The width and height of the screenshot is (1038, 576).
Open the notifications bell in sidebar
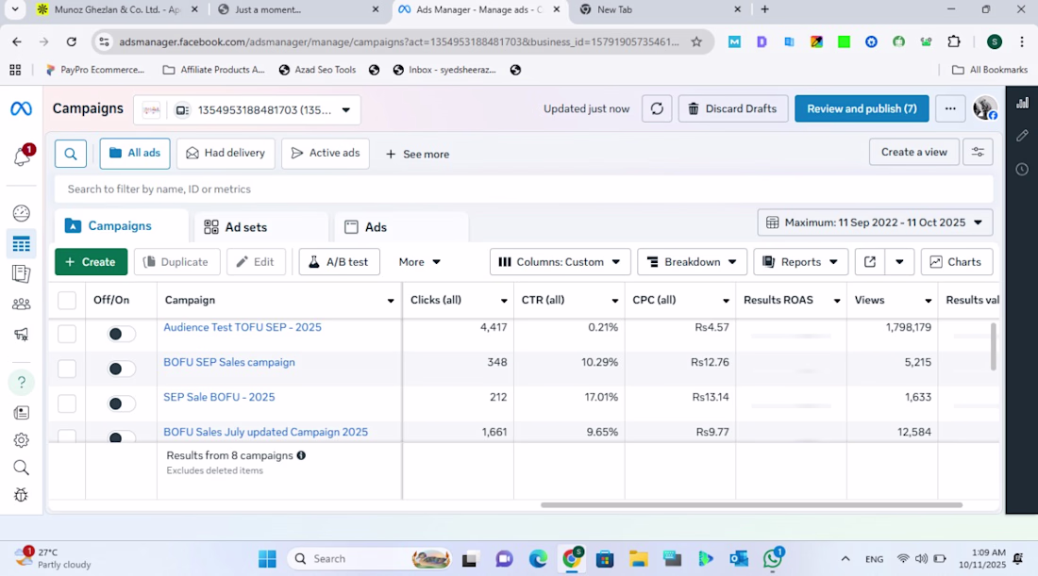pos(22,156)
